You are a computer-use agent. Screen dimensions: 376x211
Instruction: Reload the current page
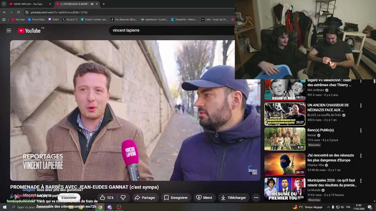[18, 12]
